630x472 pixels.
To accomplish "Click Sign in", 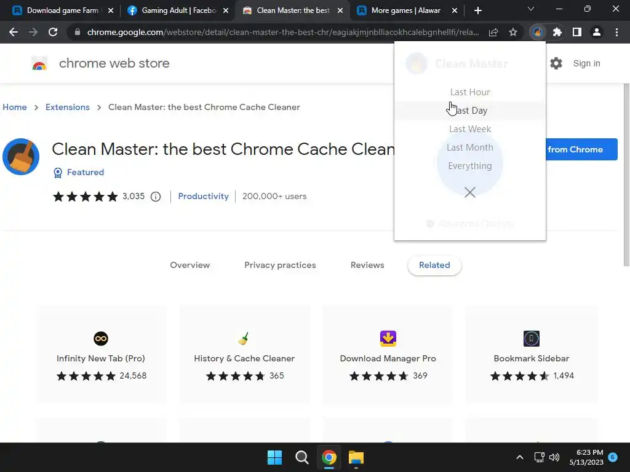I will click(586, 63).
